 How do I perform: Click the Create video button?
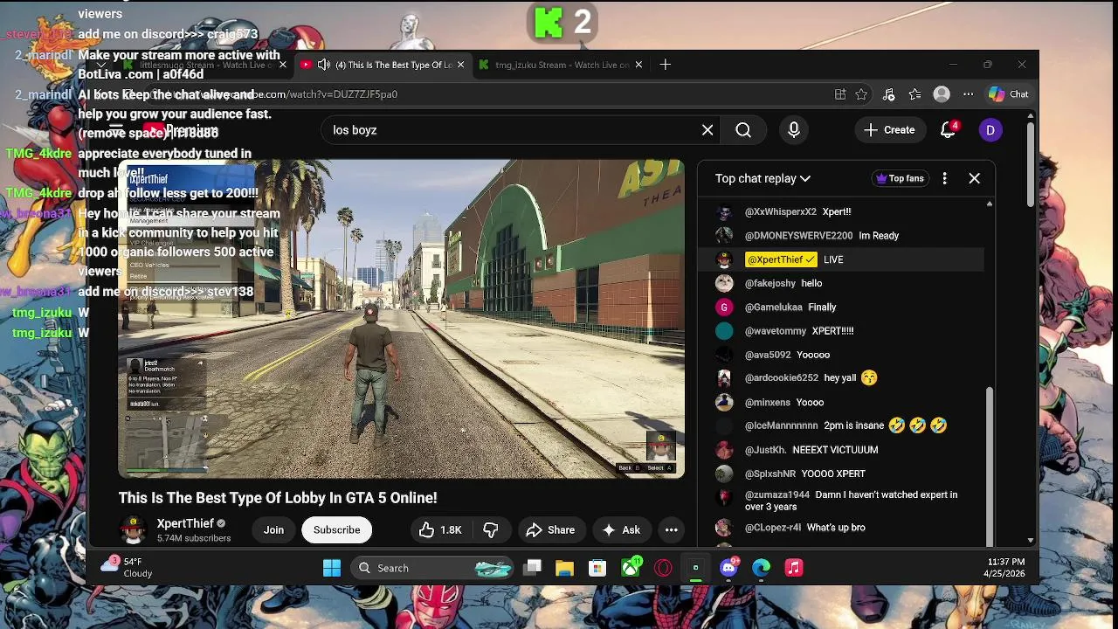coord(889,130)
